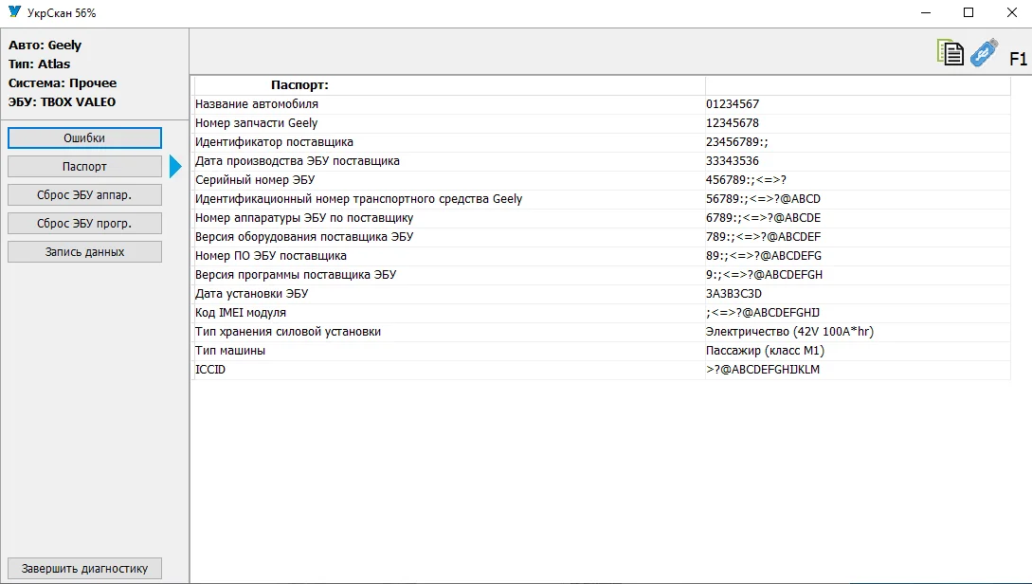Click the УкрСкан app logo icon
Viewport: 1032px width, 584px height.
[14, 12]
